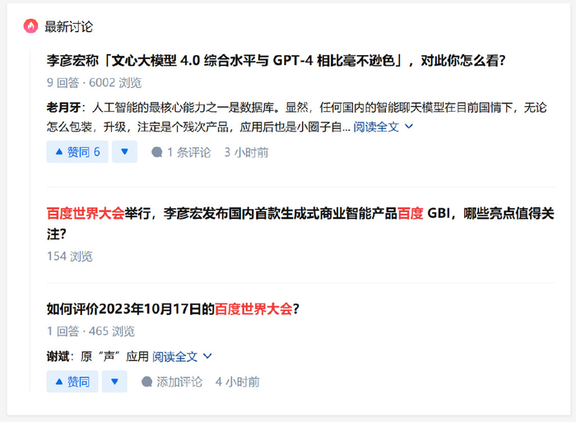Click the 4 小时前 timestamp

click(x=238, y=382)
